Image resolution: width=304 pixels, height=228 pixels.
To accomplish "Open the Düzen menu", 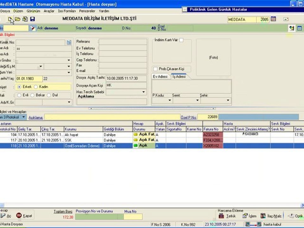I will [18, 11].
